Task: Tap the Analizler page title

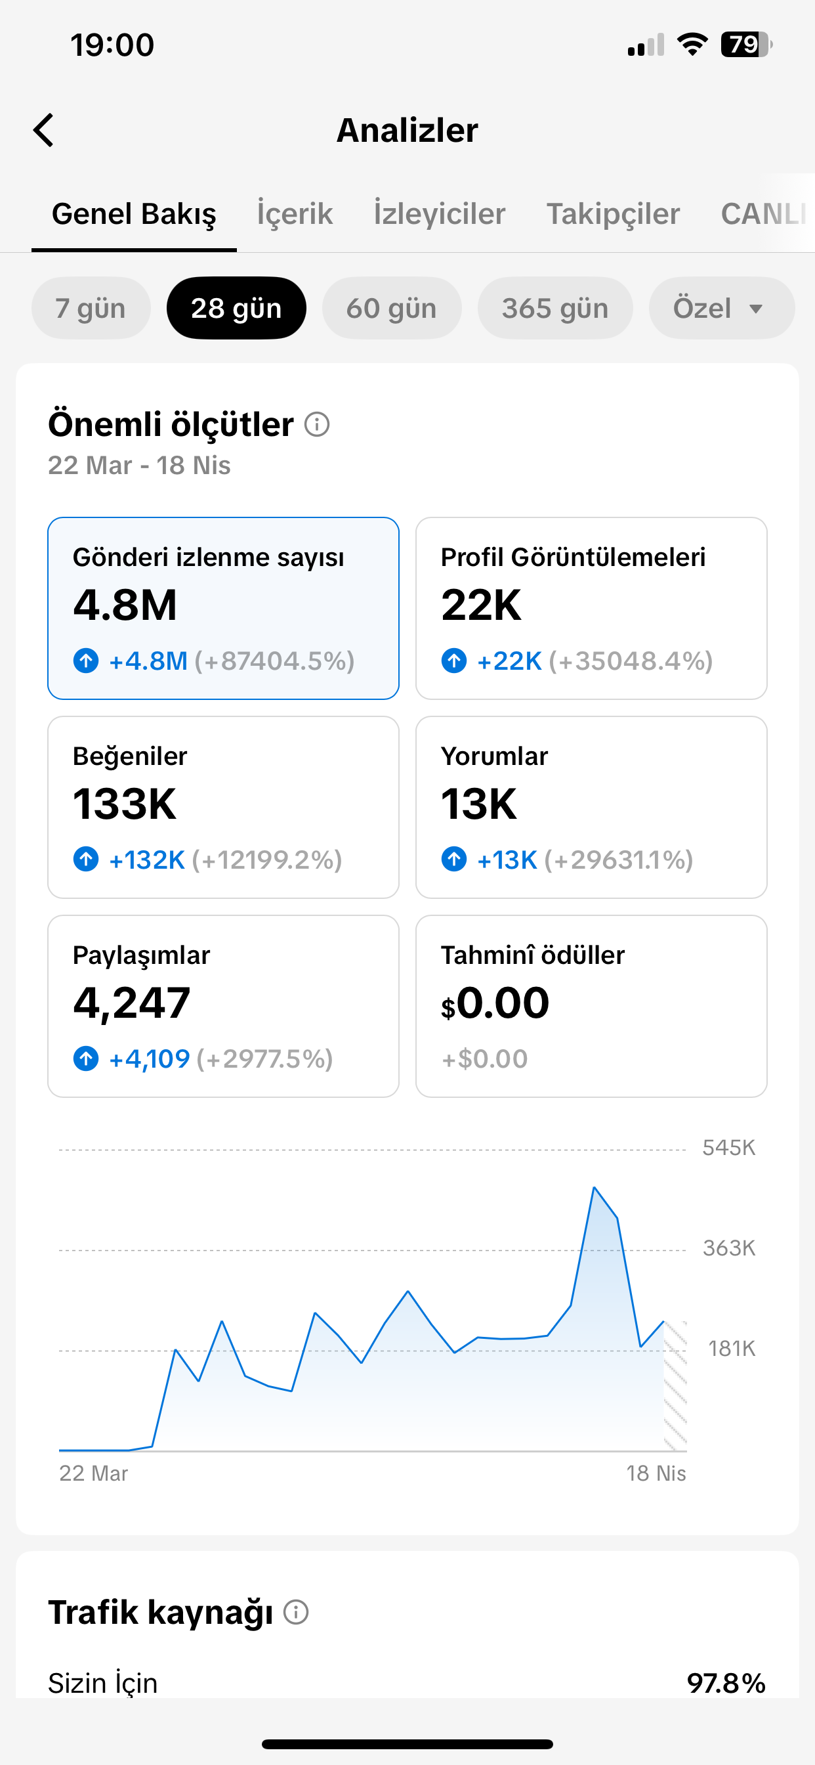Action: click(407, 130)
